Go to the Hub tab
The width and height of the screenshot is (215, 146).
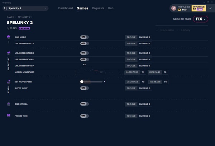click(110, 8)
